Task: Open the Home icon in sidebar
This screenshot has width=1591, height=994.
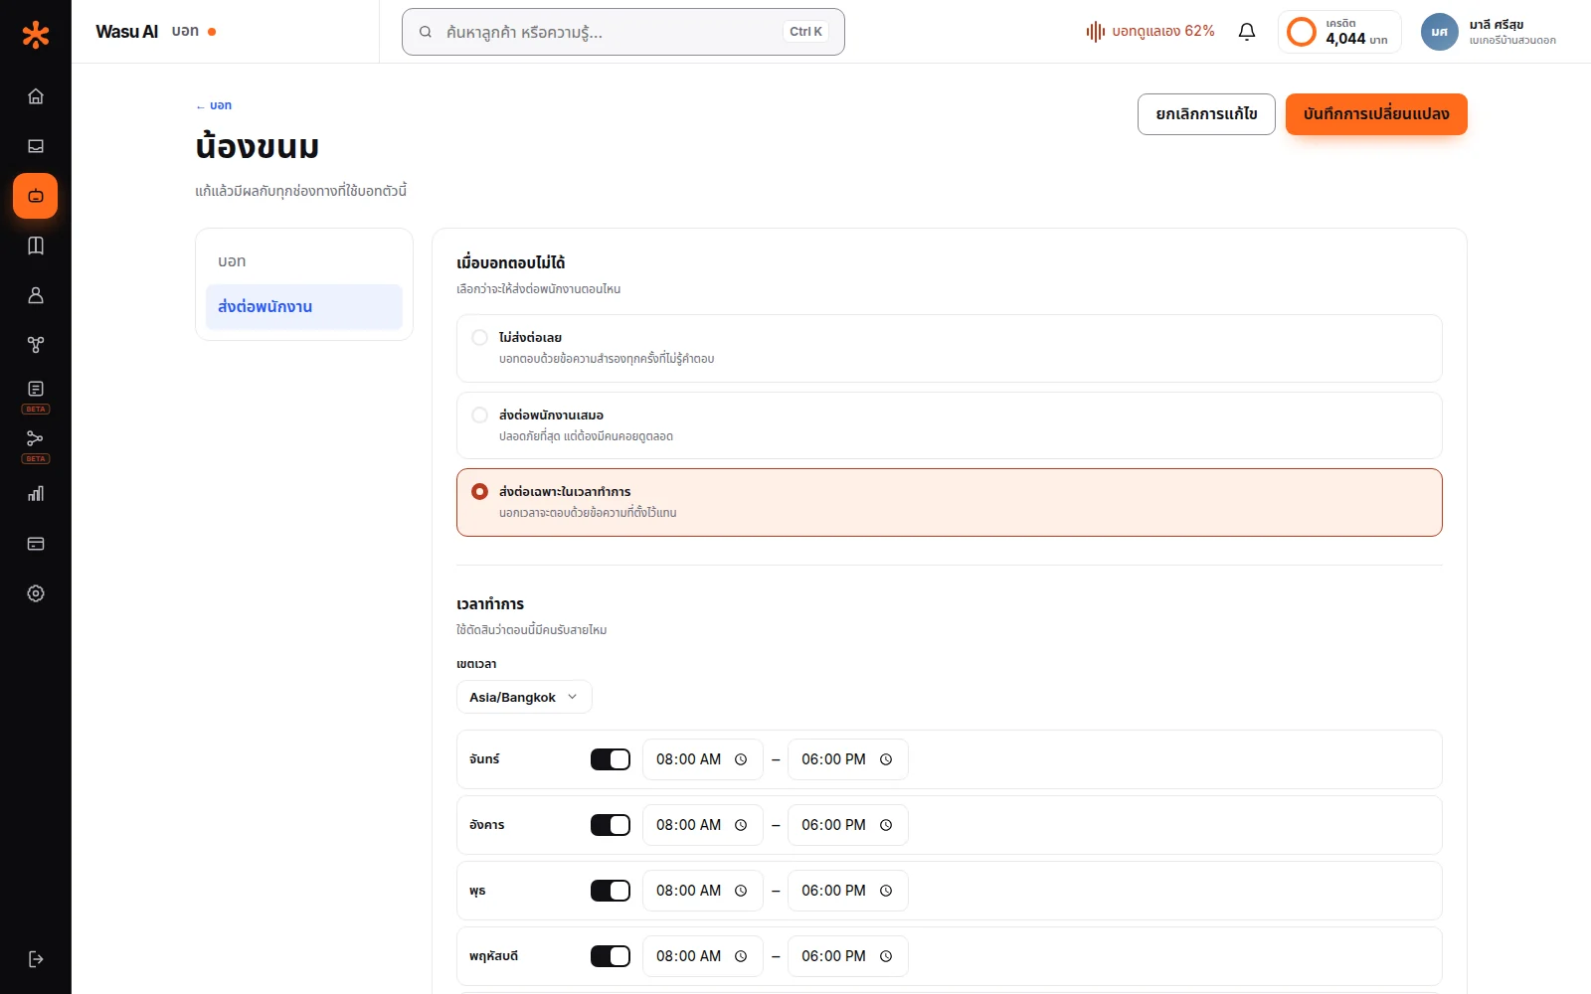Action: click(36, 96)
